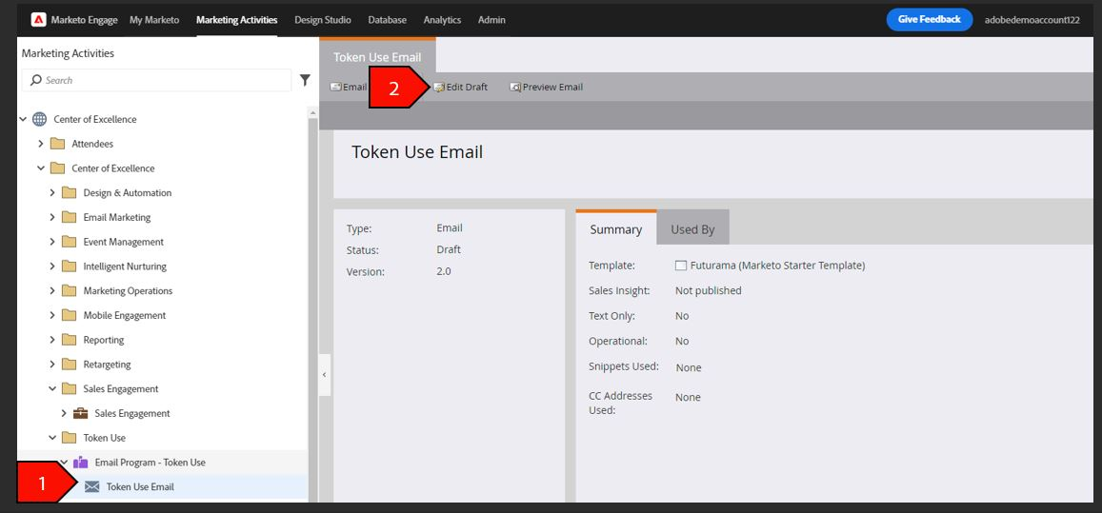Click the template icon next to Futurama

pos(680,266)
